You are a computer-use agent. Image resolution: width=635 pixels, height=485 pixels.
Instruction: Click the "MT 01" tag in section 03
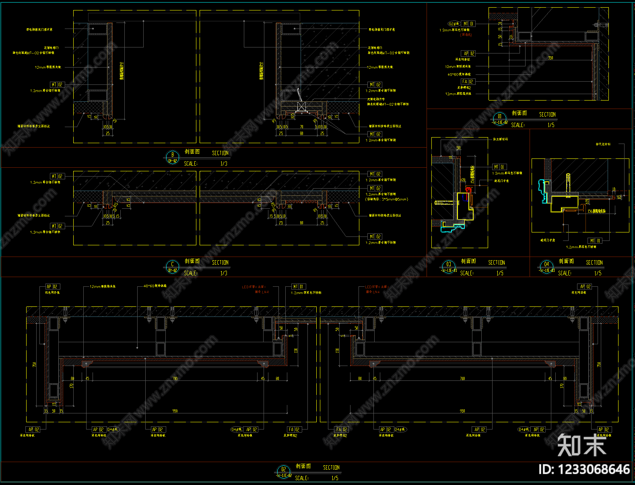click(x=499, y=167)
